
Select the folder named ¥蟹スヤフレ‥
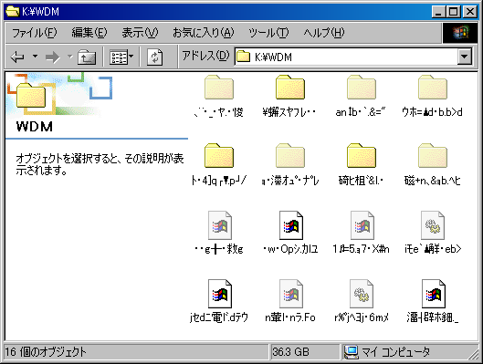[x=289, y=96]
